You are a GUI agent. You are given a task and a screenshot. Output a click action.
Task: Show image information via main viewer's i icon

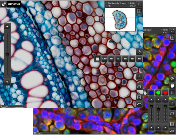pyautogui.click(x=139, y=76)
